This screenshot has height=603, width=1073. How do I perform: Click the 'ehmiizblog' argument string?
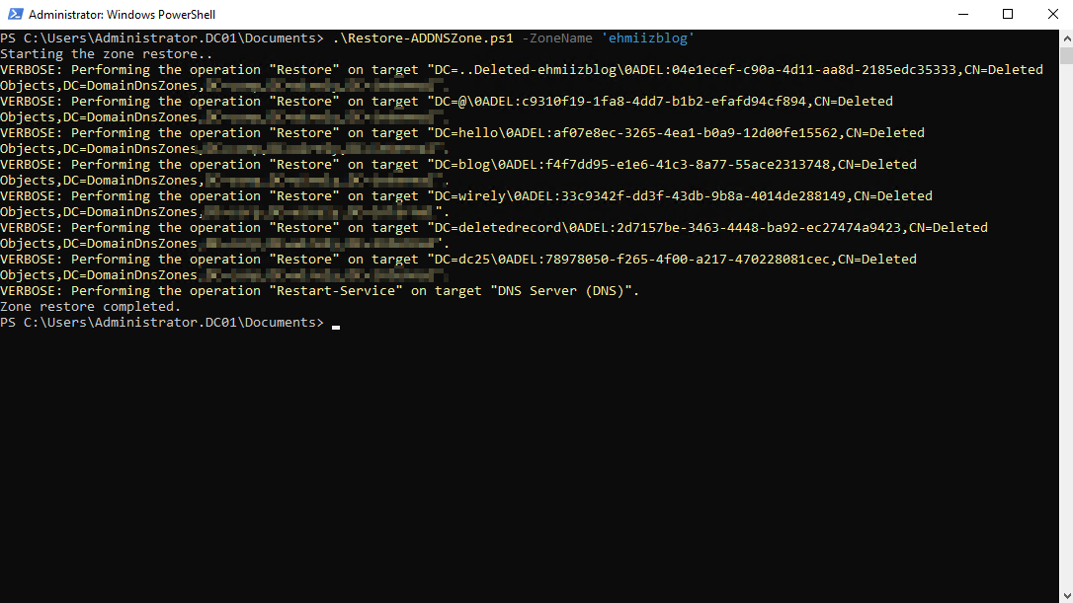tap(647, 38)
